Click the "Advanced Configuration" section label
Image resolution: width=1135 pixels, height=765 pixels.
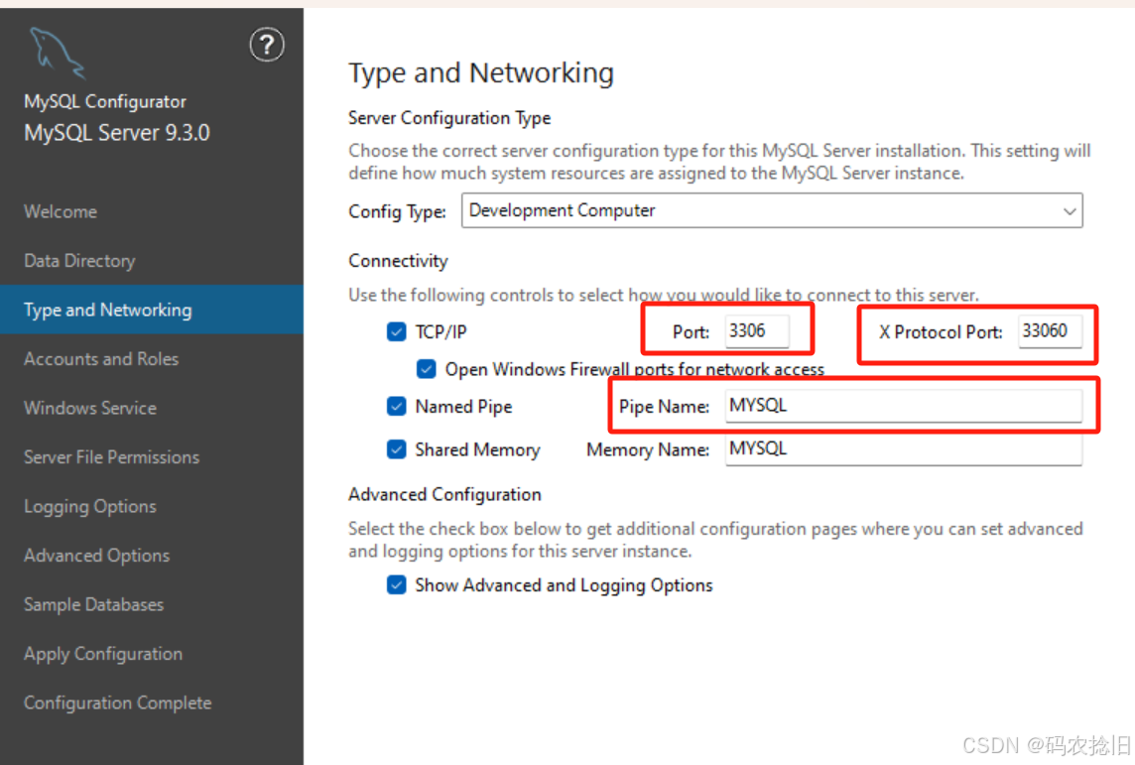click(x=444, y=494)
